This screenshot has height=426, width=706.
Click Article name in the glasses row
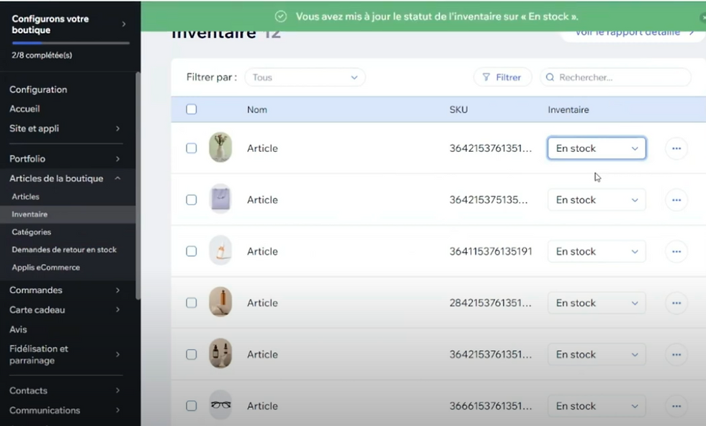pos(262,406)
